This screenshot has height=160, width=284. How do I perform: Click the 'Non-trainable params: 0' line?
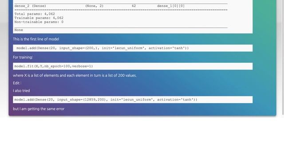click(x=39, y=22)
